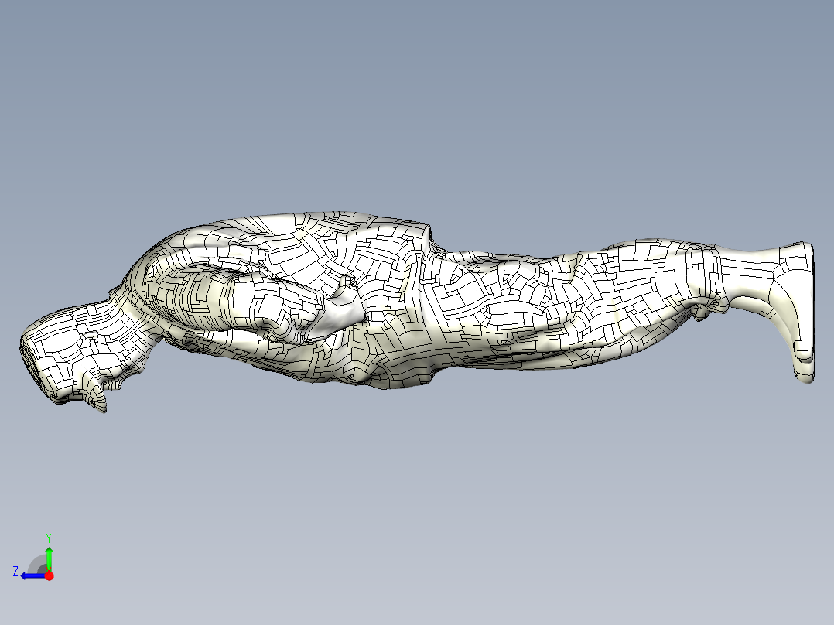Click the green Y axis of the triad
This screenshot has width=834, height=625.
click(x=49, y=558)
